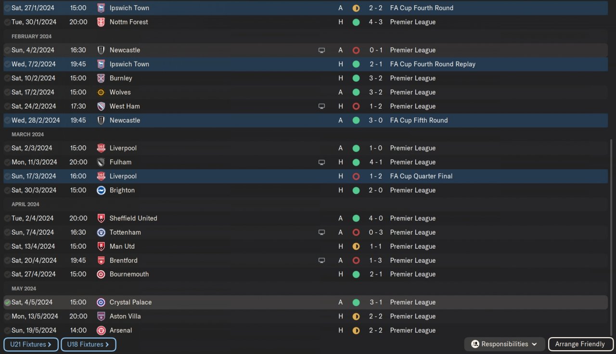Click the red loss indicator for Tottenham match

click(x=356, y=233)
